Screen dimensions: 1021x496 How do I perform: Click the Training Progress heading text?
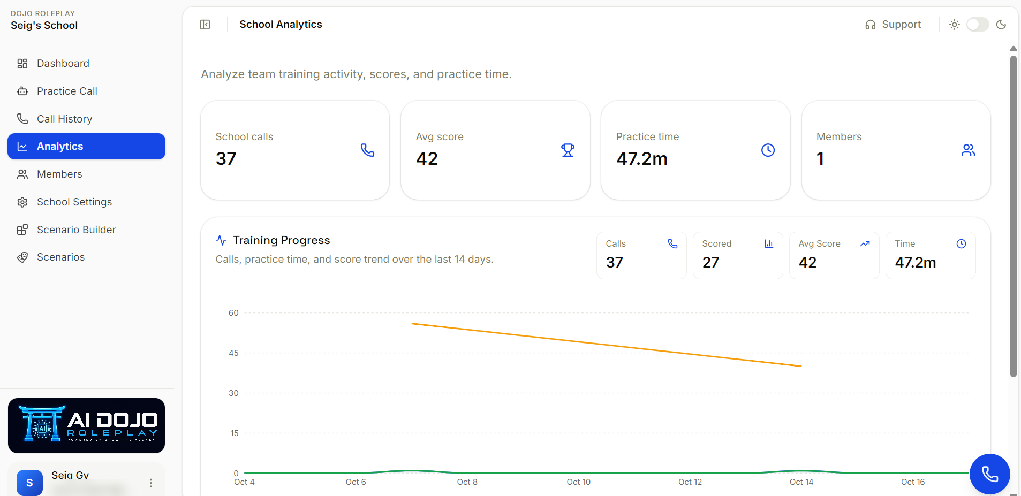coord(282,240)
